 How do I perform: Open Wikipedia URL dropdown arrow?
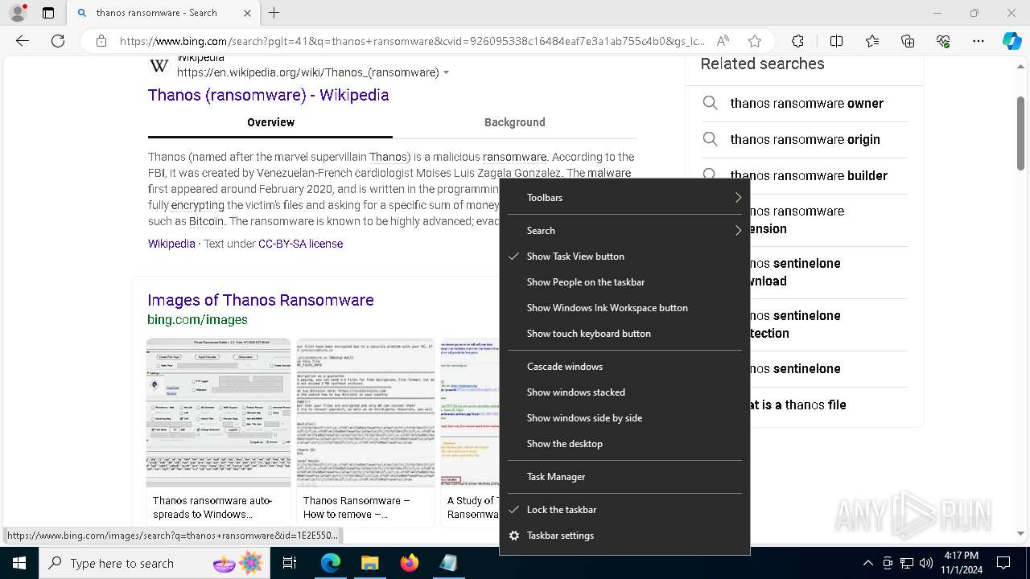click(447, 73)
